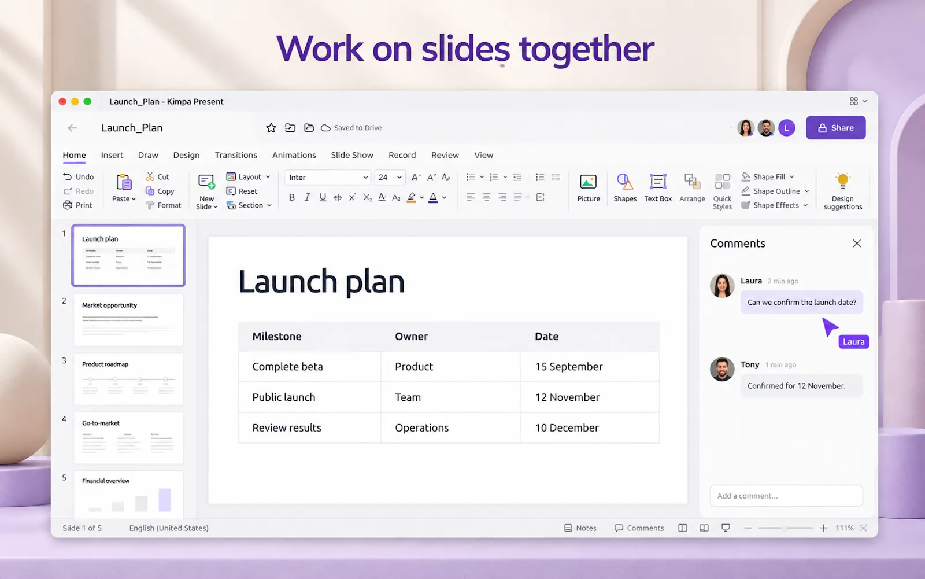Open Design suggestions

point(842,191)
